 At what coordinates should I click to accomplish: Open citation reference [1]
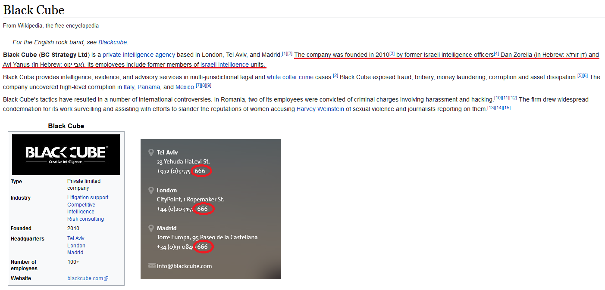pos(285,53)
